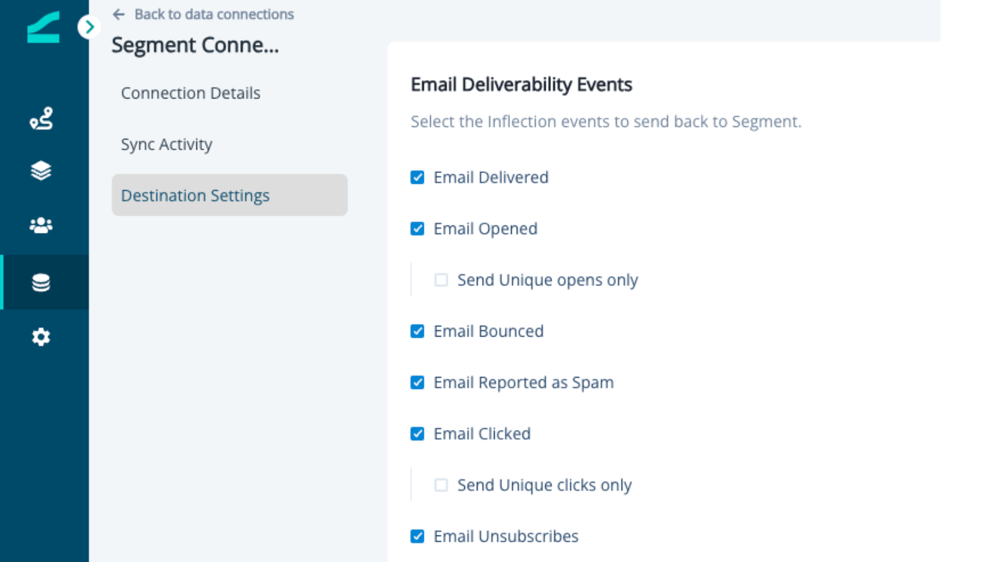Open the stacked layers sidebar icon
Image resolution: width=1005 pixels, height=562 pixels.
click(41, 170)
